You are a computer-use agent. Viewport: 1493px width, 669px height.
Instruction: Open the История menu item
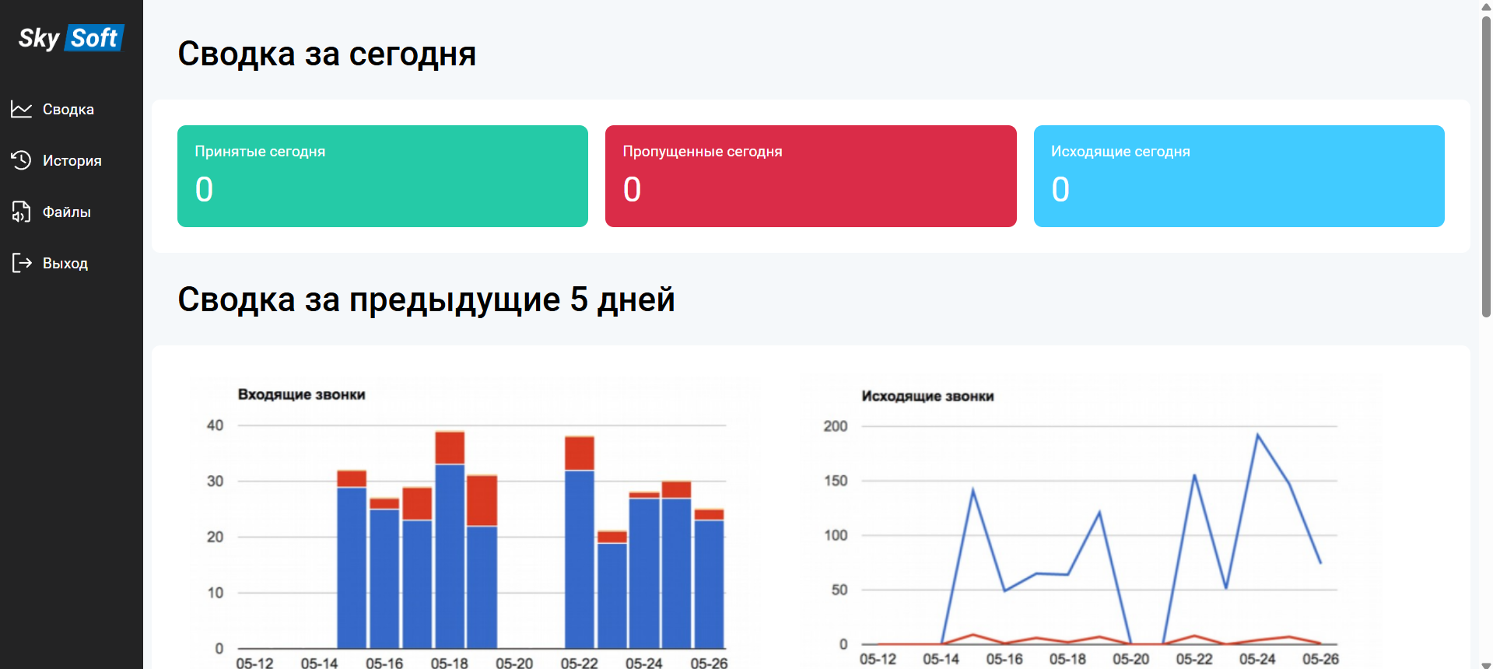coord(72,161)
